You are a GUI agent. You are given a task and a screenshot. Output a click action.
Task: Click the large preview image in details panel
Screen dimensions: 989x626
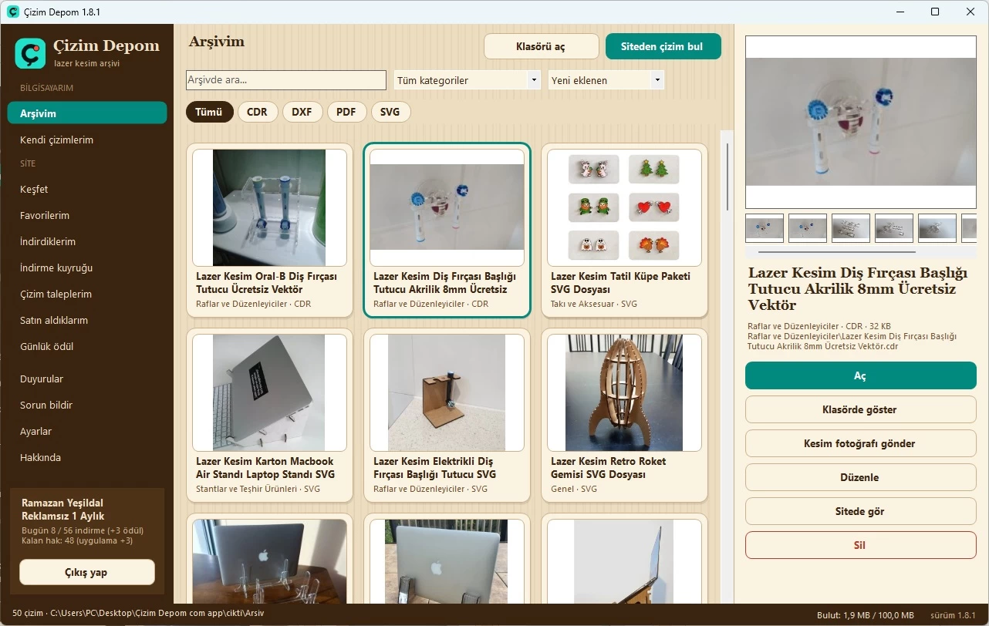pos(861,122)
